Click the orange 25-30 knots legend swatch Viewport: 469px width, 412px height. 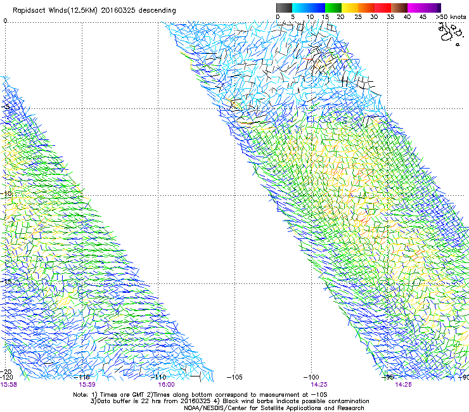click(x=366, y=8)
